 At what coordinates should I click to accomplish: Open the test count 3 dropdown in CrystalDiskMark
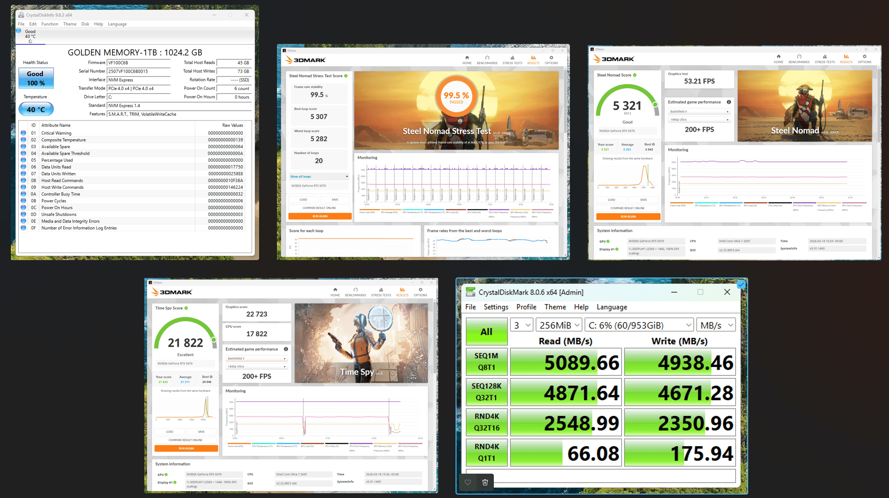521,325
